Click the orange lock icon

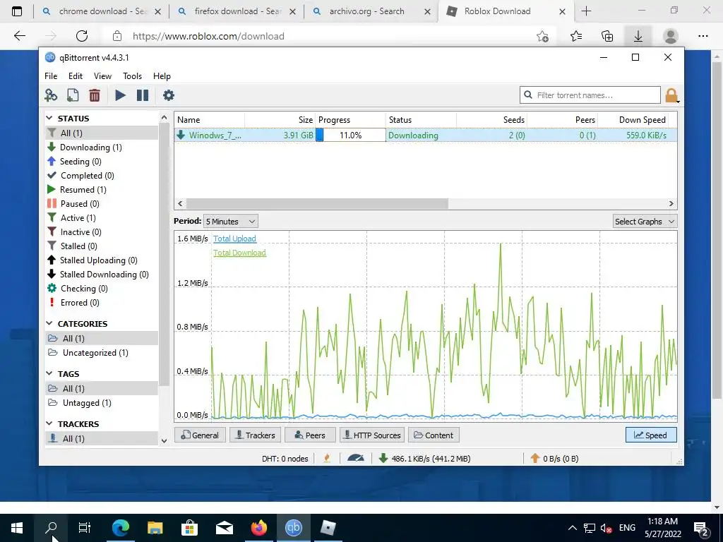coord(671,95)
